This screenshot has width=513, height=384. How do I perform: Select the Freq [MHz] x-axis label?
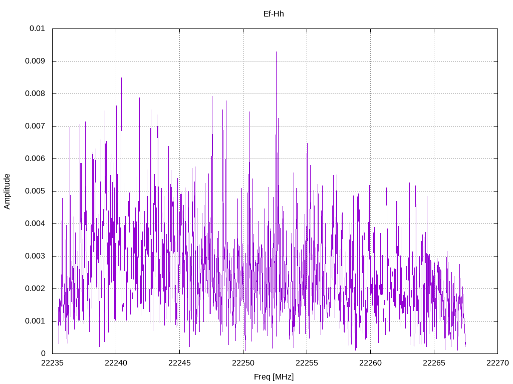pos(274,377)
